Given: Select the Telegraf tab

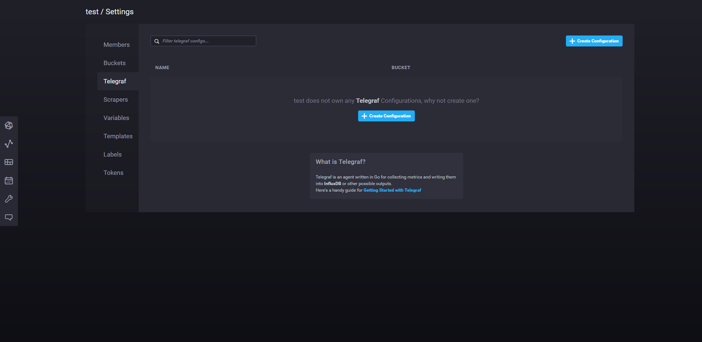Looking at the screenshot, I should click(x=118, y=81).
